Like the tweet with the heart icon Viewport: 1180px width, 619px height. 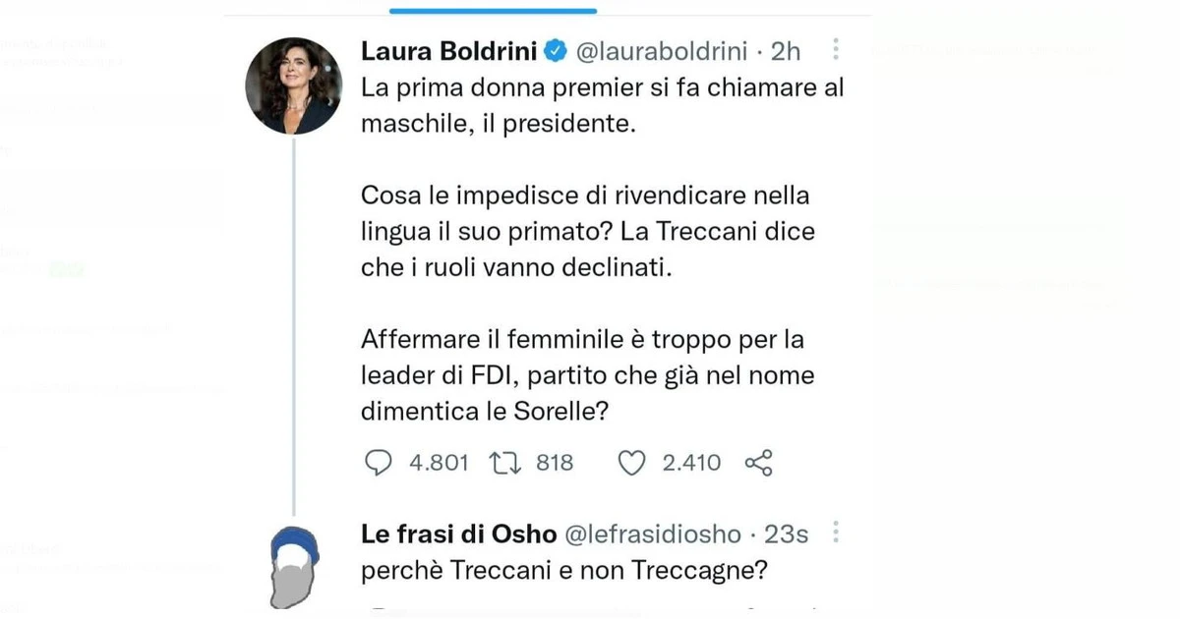tap(632, 463)
